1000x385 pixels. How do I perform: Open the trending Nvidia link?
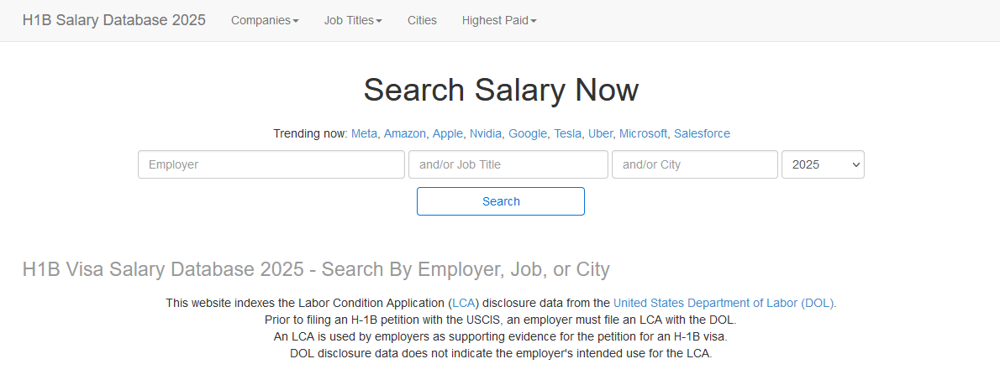click(x=485, y=133)
